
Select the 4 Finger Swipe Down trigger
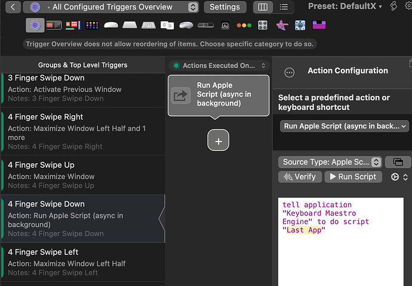point(83,219)
